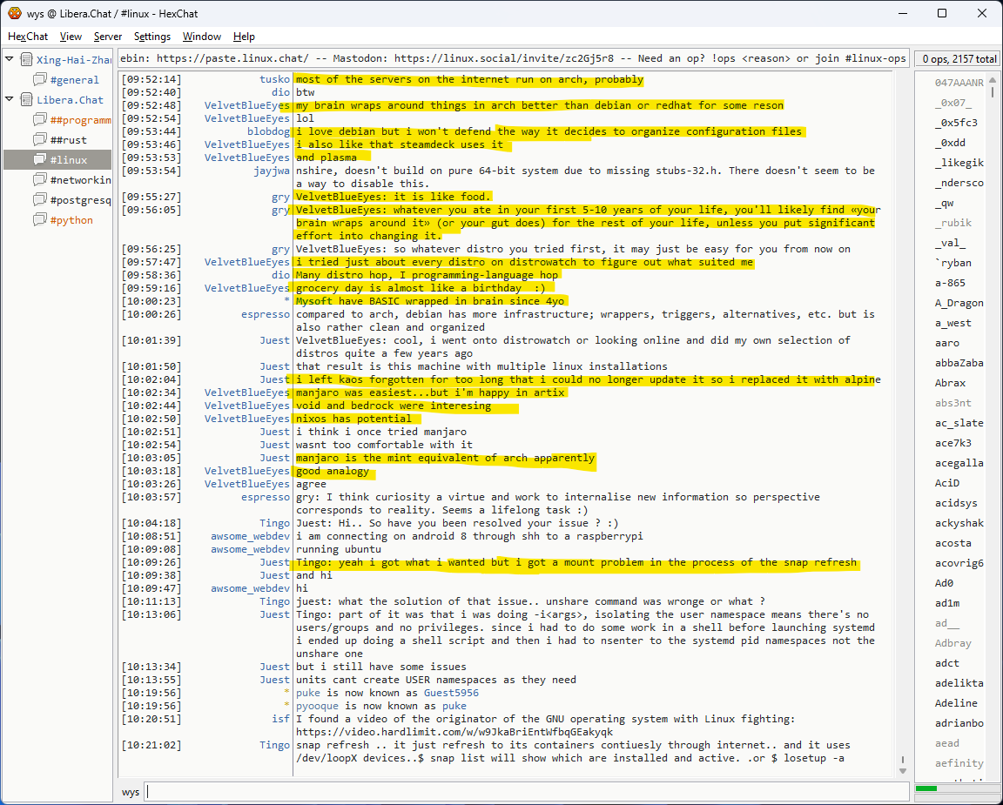
Task: Open the Server menu
Action: [108, 37]
